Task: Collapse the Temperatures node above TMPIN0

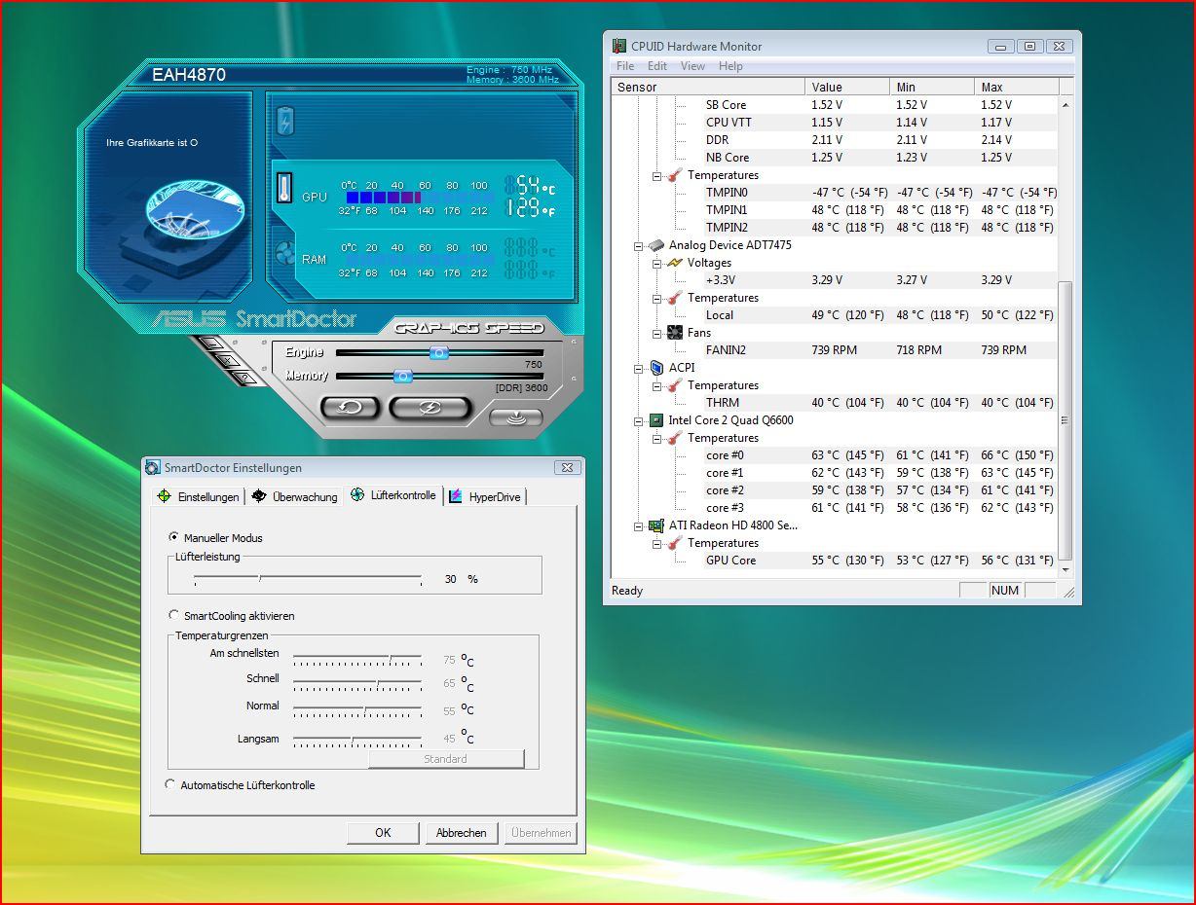Action: (657, 175)
